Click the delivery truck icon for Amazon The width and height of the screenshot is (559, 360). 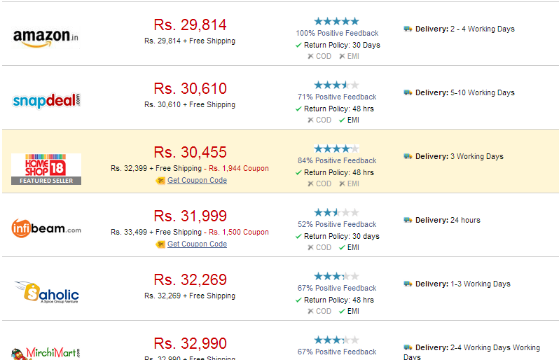(x=408, y=29)
